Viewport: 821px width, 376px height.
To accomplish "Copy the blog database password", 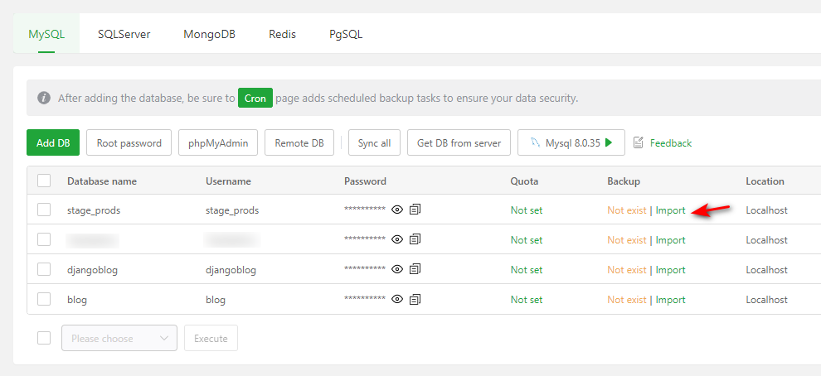I will click(x=415, y=300).
